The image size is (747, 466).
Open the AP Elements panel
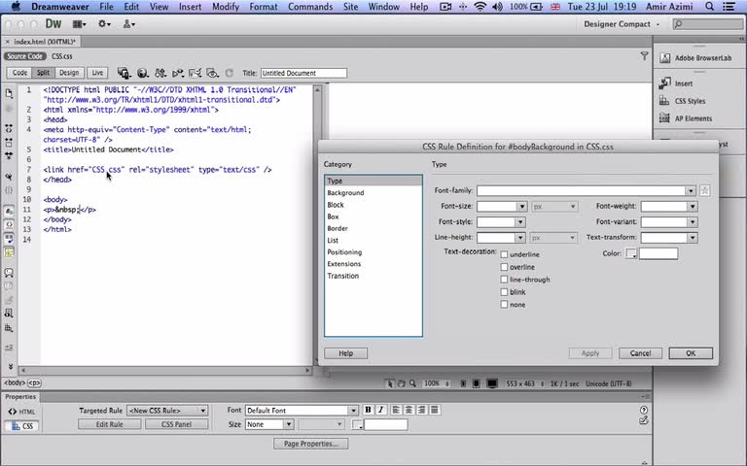[x=693, y=118]
